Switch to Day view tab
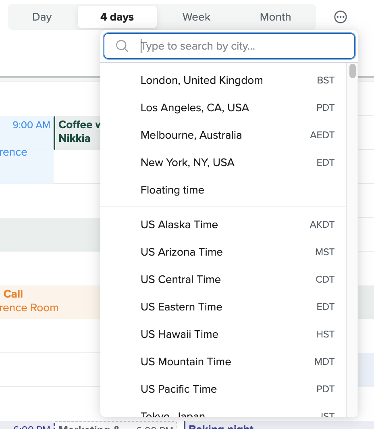The image size is (374, 429). 42,17
